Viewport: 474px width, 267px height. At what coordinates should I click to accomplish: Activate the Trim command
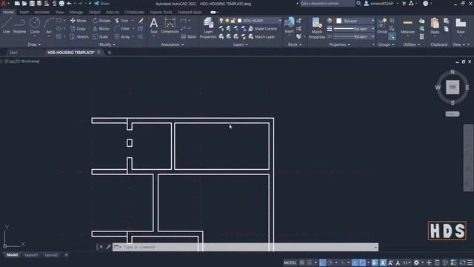pyautogui.click(x=121, y=21)
